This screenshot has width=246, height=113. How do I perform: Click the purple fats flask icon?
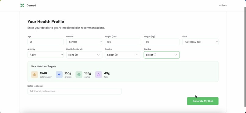[99, 75]
